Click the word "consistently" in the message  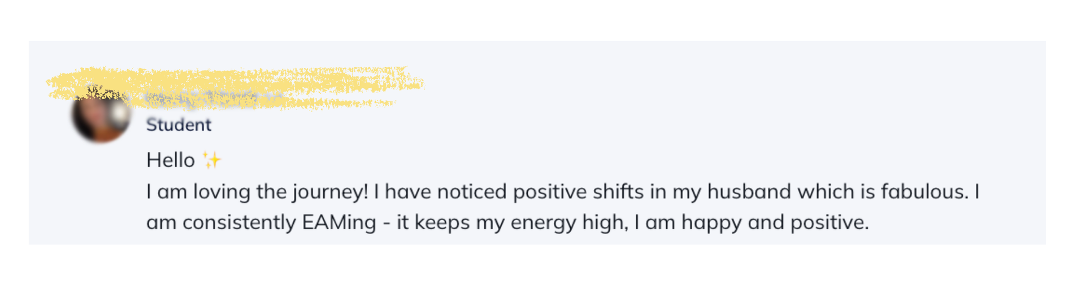(239, 223)
